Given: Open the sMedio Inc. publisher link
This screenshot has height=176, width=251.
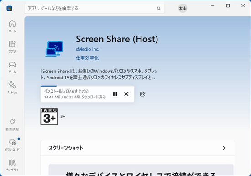Looking at the screenshot, I should [88, 49].
